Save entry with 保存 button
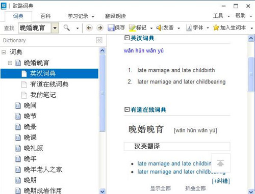 point(116,27)
